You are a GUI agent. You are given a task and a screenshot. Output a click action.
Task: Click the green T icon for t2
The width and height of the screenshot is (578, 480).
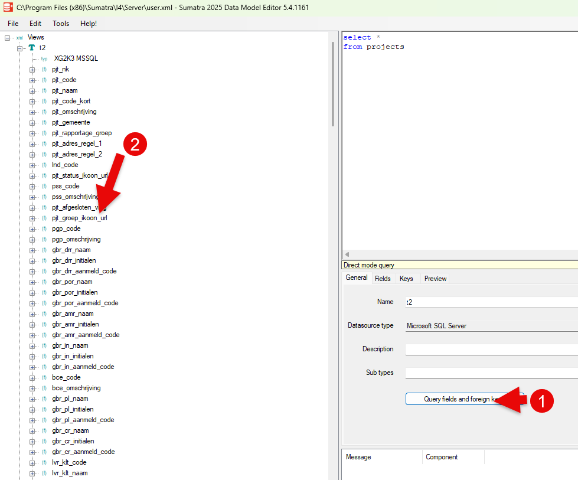[x=32, y=48]
